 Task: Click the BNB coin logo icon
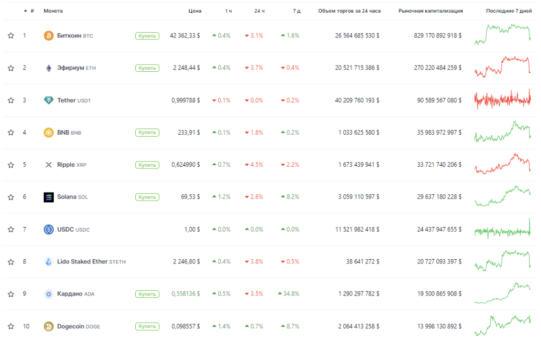click(49, 132)
